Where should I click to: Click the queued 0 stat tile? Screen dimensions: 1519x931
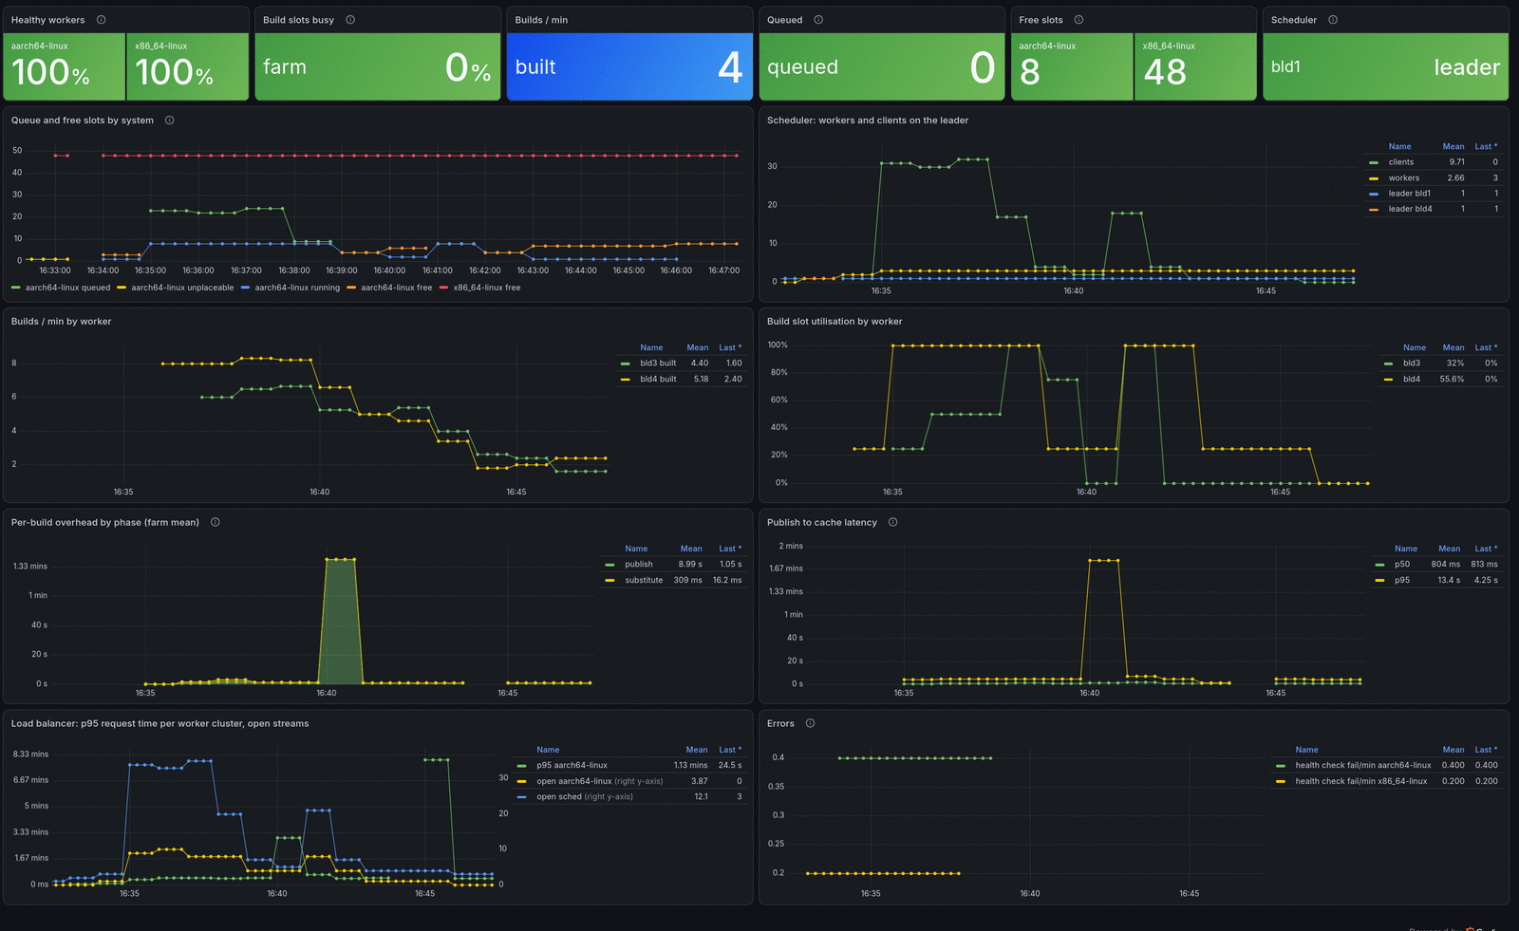click(882, 66)
